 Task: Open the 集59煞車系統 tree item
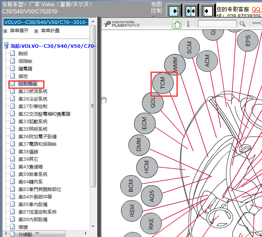click(x=33, y=174)
